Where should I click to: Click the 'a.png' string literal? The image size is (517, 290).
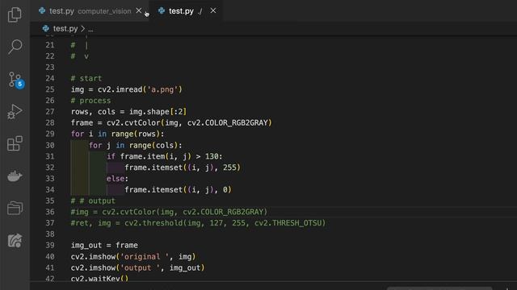pyautogui.click(x=162, y=89)
